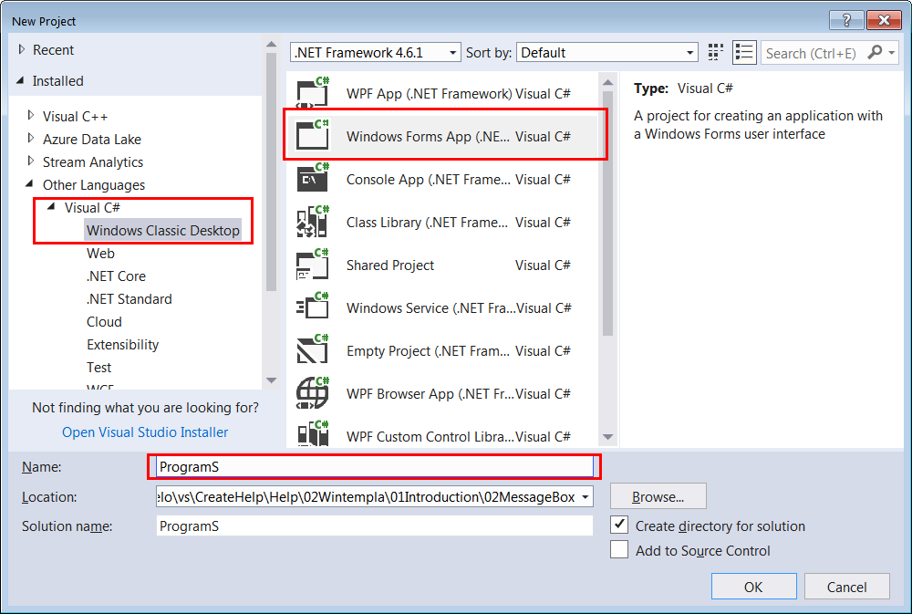This screenshot has width=912, height=614.
Task: Click the WPF Custom Control Library icon
Action: pos(313,433)
